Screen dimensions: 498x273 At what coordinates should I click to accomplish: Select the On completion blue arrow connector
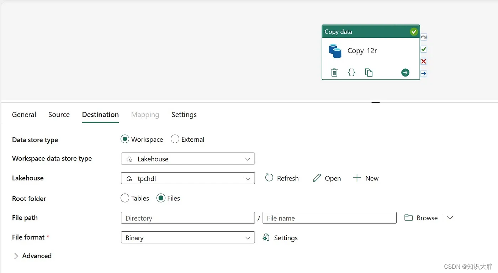[x=424, y=73]
